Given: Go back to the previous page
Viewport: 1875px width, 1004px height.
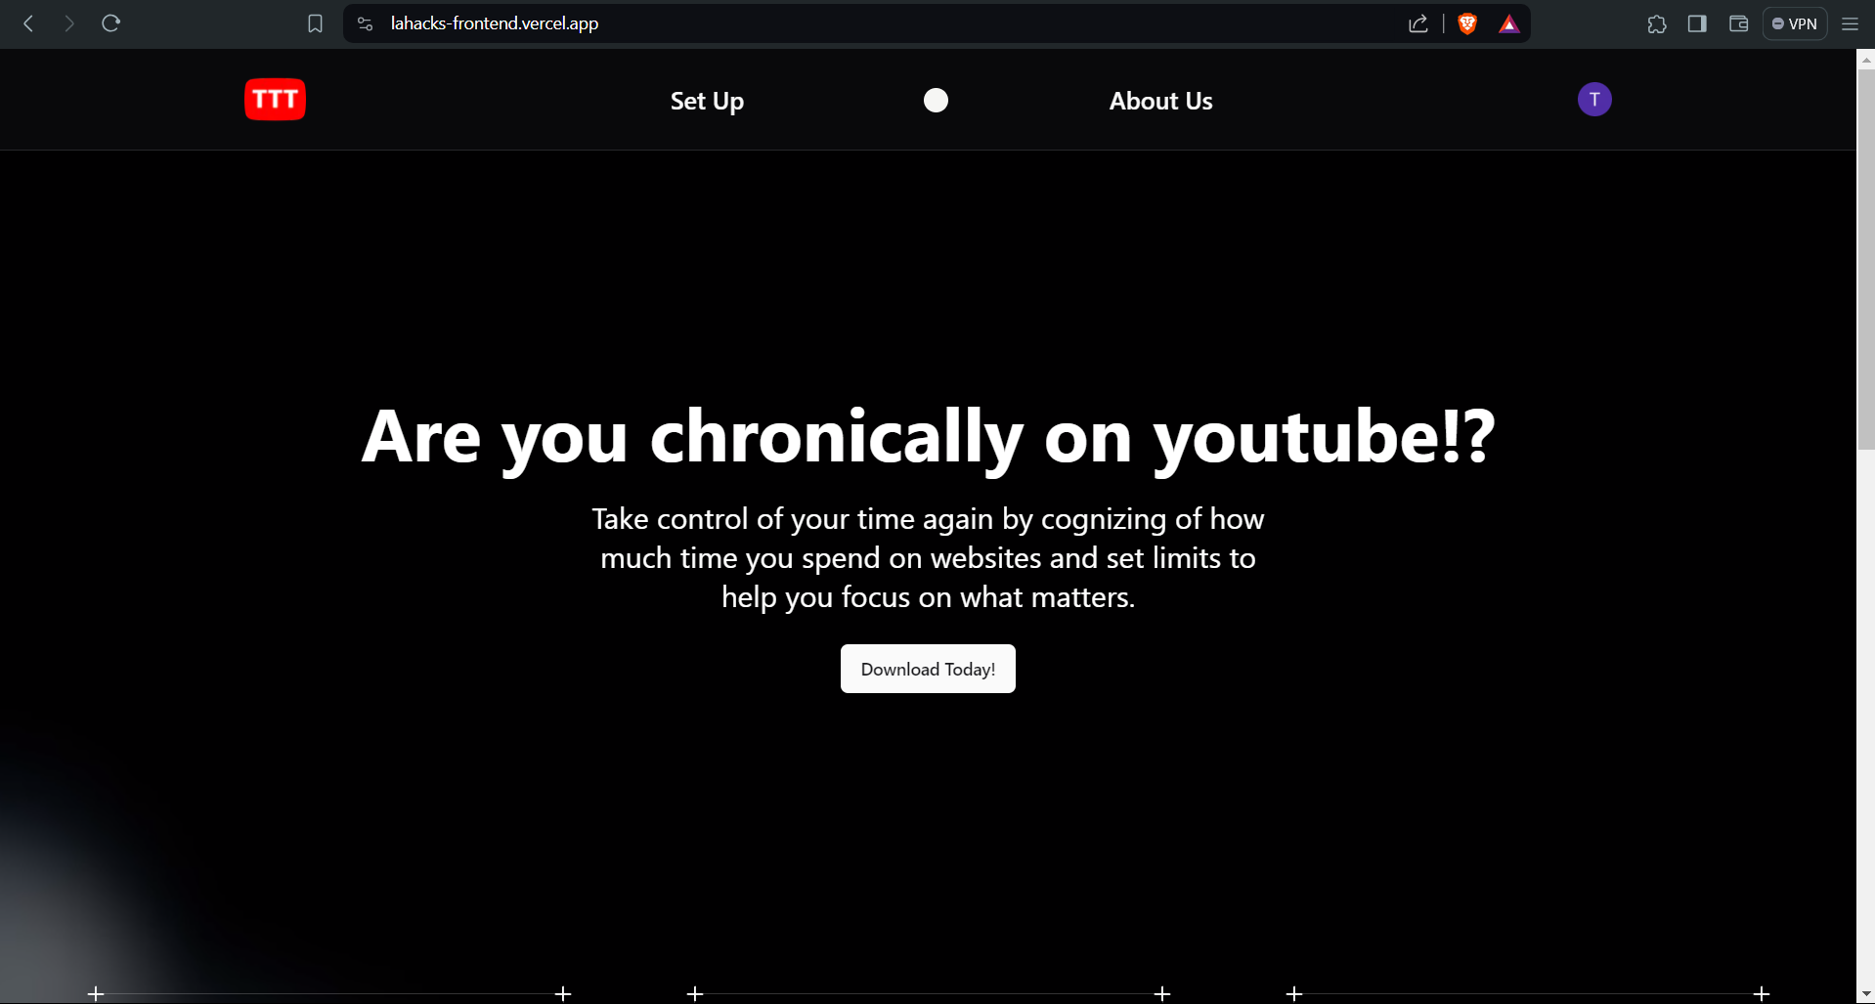Looking at the screenshot, I should [x=28, y=23].
